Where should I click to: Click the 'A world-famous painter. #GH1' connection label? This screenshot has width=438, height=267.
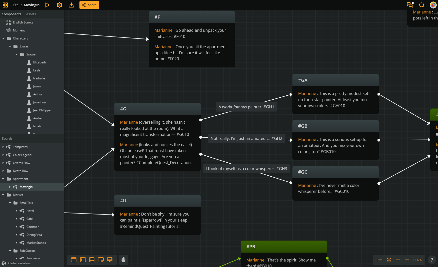coord(246,107)
